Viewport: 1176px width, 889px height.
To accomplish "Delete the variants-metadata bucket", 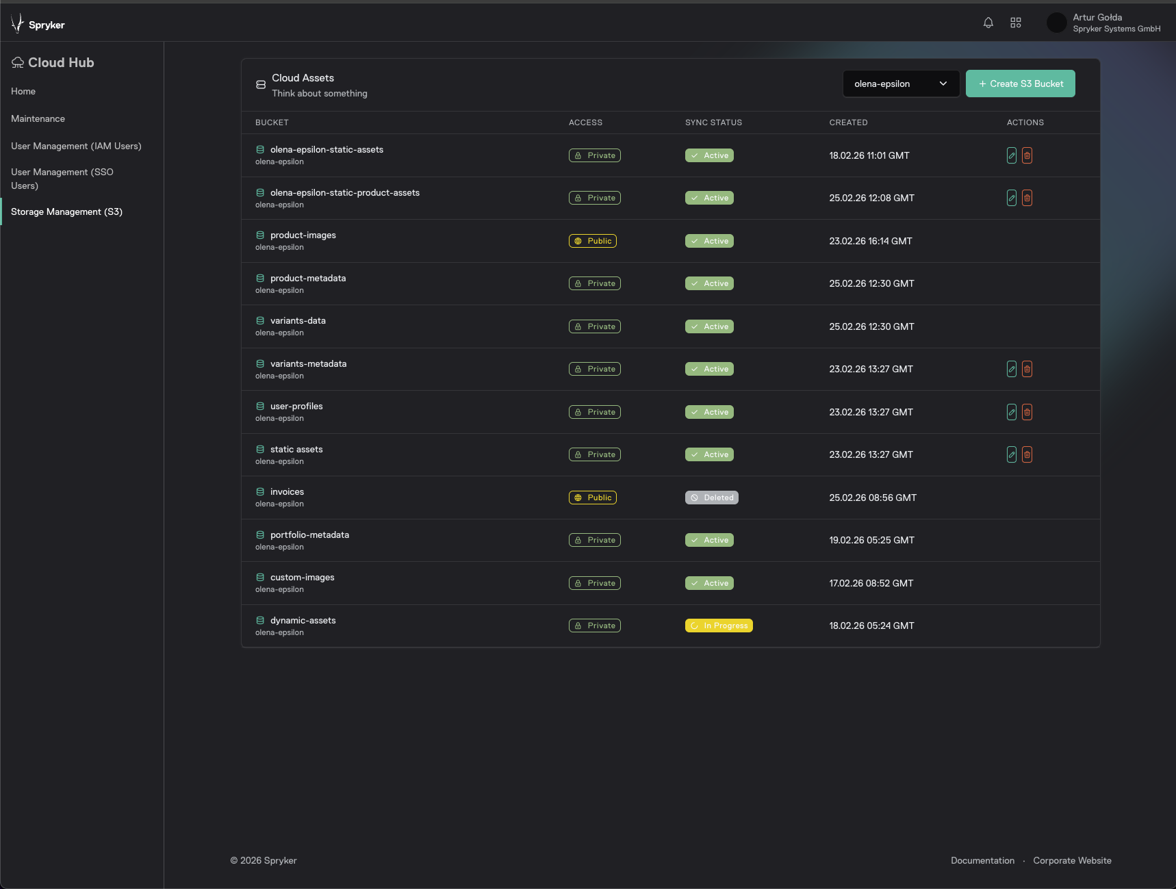I will coord(1027,369).
